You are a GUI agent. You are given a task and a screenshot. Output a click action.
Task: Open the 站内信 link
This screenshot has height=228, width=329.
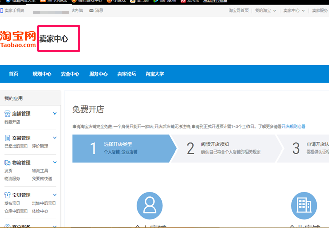pyautogui.click(x=77, y=10)
